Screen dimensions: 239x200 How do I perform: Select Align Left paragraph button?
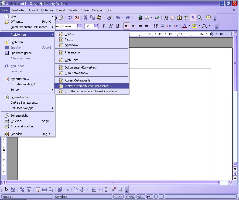pos(126,26)
